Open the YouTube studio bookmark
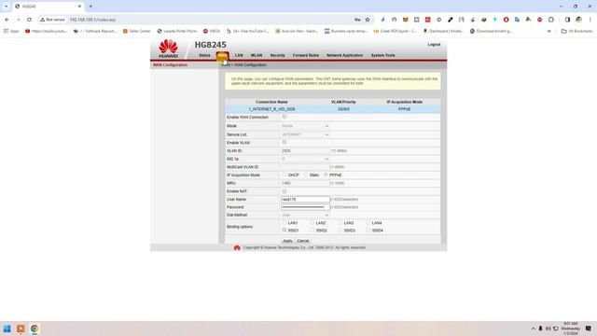Viewport: 597px width, 336px height. (46, 31)
